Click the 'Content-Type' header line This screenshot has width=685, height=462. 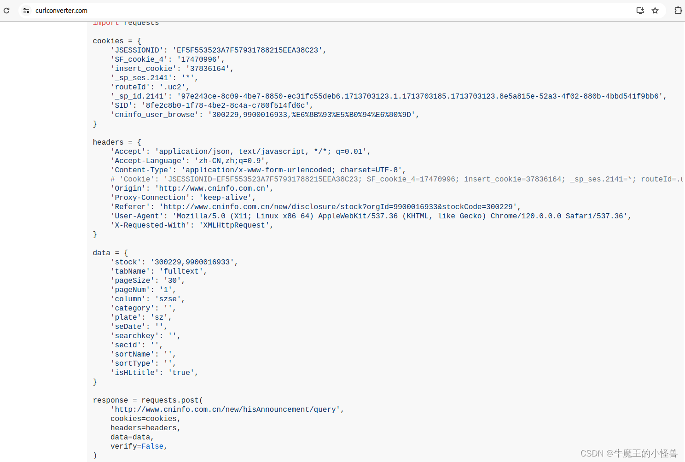(258, 170)
